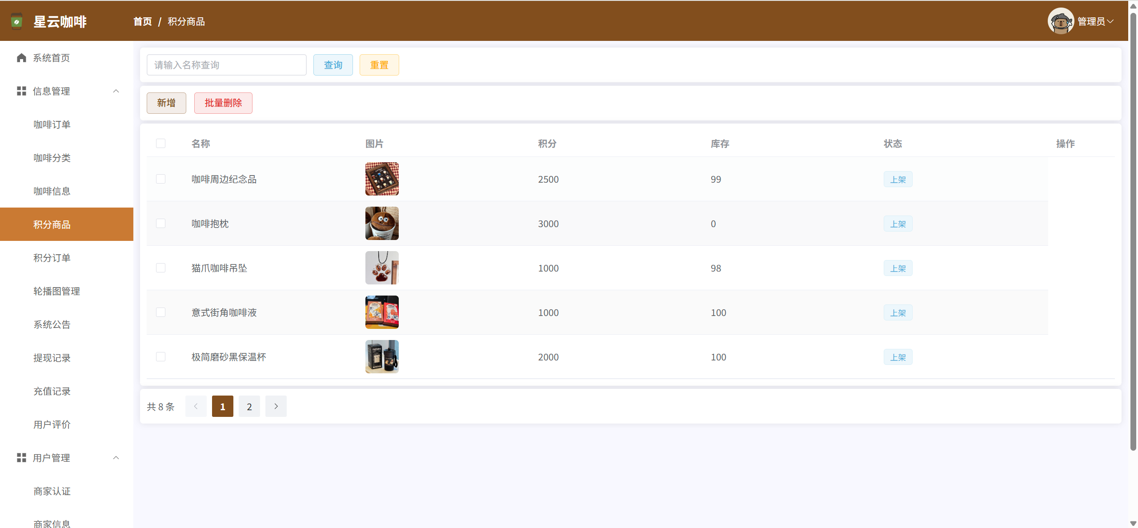Collapse the 用户管理 menu chevron
Image resolution: width=1138 pixels, height=528 pixels.
116,458
